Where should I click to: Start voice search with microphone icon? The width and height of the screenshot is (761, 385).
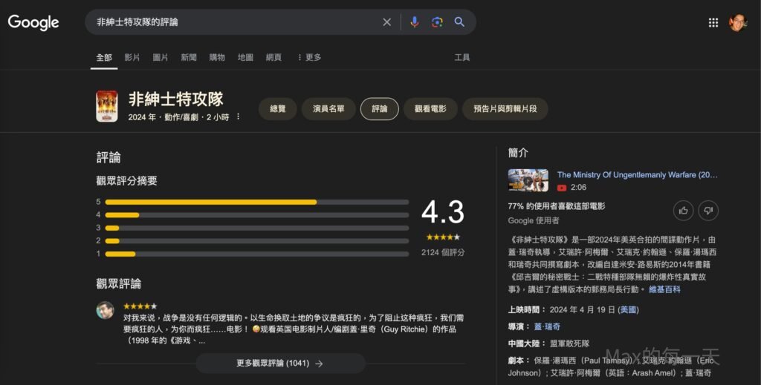415,22
